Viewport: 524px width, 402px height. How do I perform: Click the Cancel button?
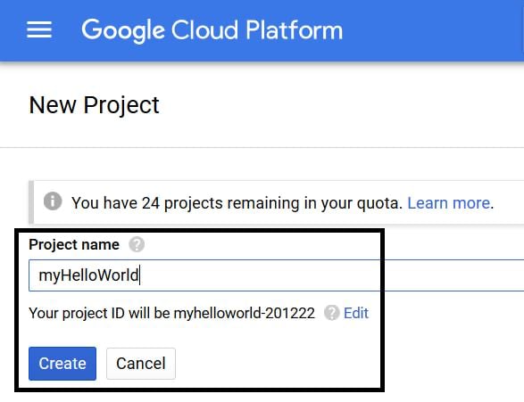click(x=141, y=364)
